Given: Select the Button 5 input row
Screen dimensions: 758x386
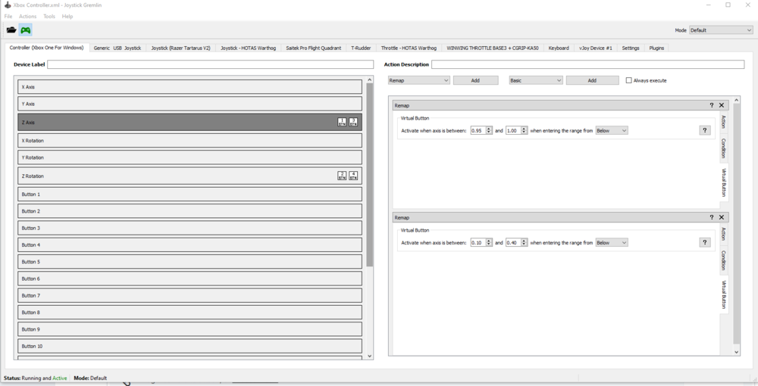Looking at the screenshot, I should click(x=190, y=262).
